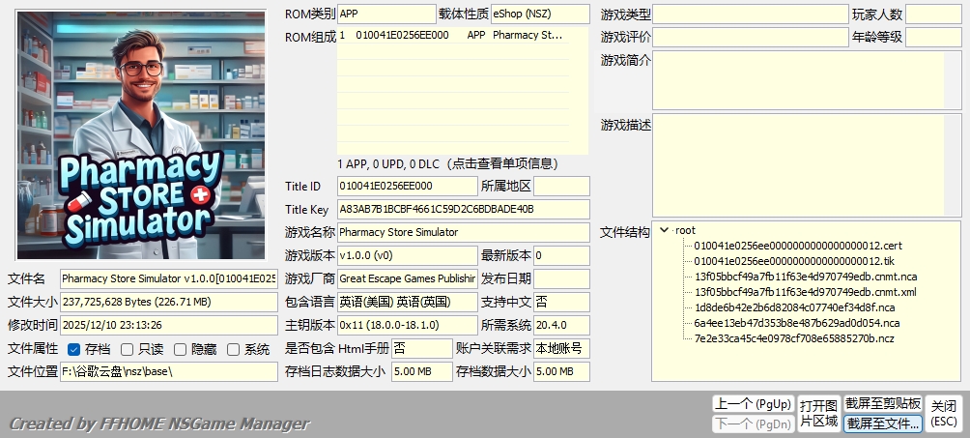970x438 pixels.
Task: Collapse the root tree node
Action: 665,230
